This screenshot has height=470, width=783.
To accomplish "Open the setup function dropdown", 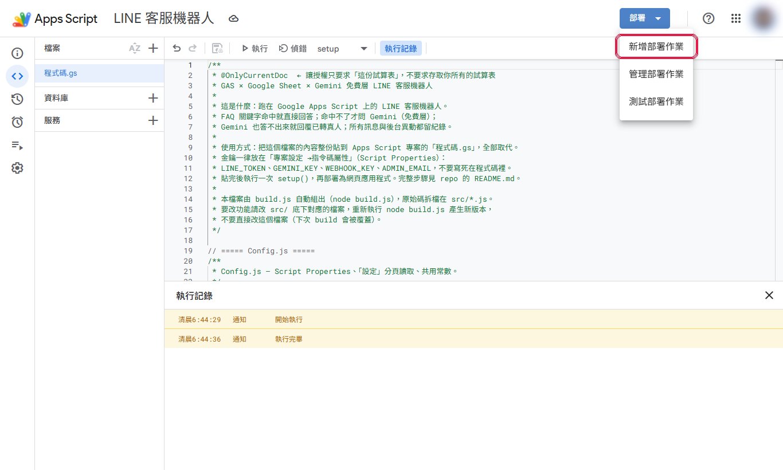I will pos(342,49).
